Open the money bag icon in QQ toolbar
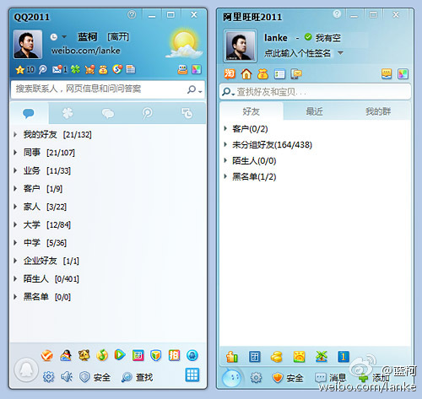 103,69
